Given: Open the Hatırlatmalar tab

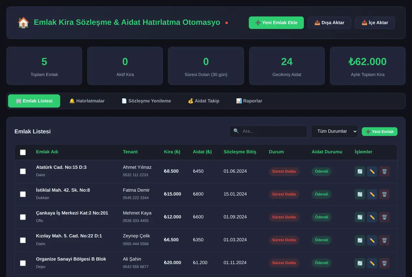Looking at the screenshot, I should click(87, 101).
